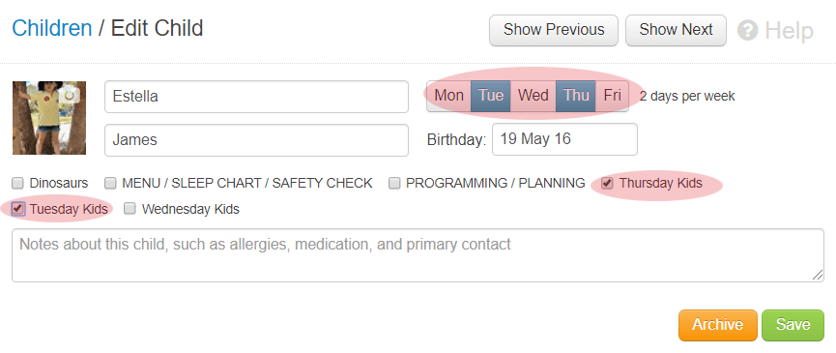
Task: Uncheck the Thursday Kids checkbox
Action: [607, 184]
